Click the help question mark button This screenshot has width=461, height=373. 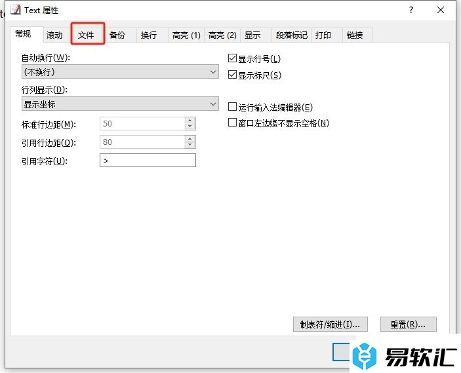[x=411, y=10]
